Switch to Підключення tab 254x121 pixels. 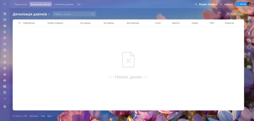[21, 4]
